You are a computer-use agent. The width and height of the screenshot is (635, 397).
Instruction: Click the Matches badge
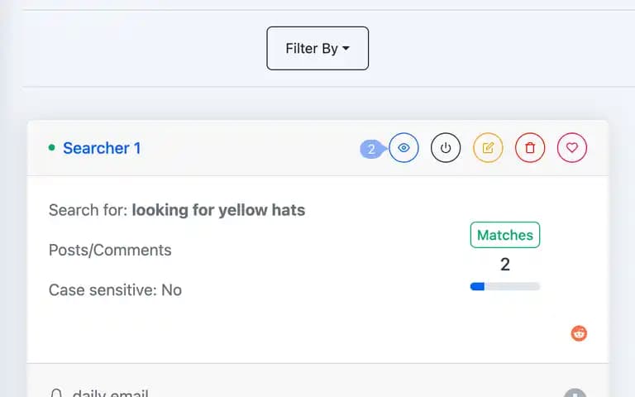(505, 235)
